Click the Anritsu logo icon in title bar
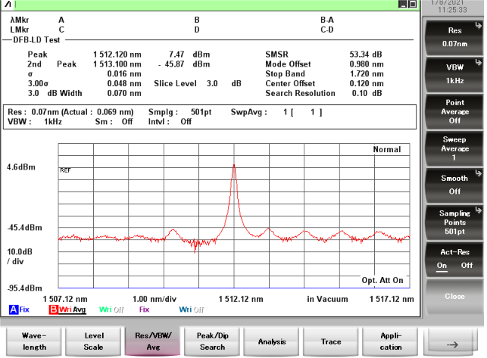 click(x=7, y=5)
